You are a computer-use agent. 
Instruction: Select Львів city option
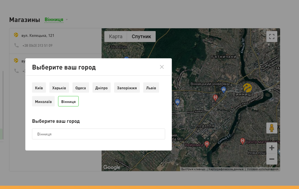click(151, 88)
